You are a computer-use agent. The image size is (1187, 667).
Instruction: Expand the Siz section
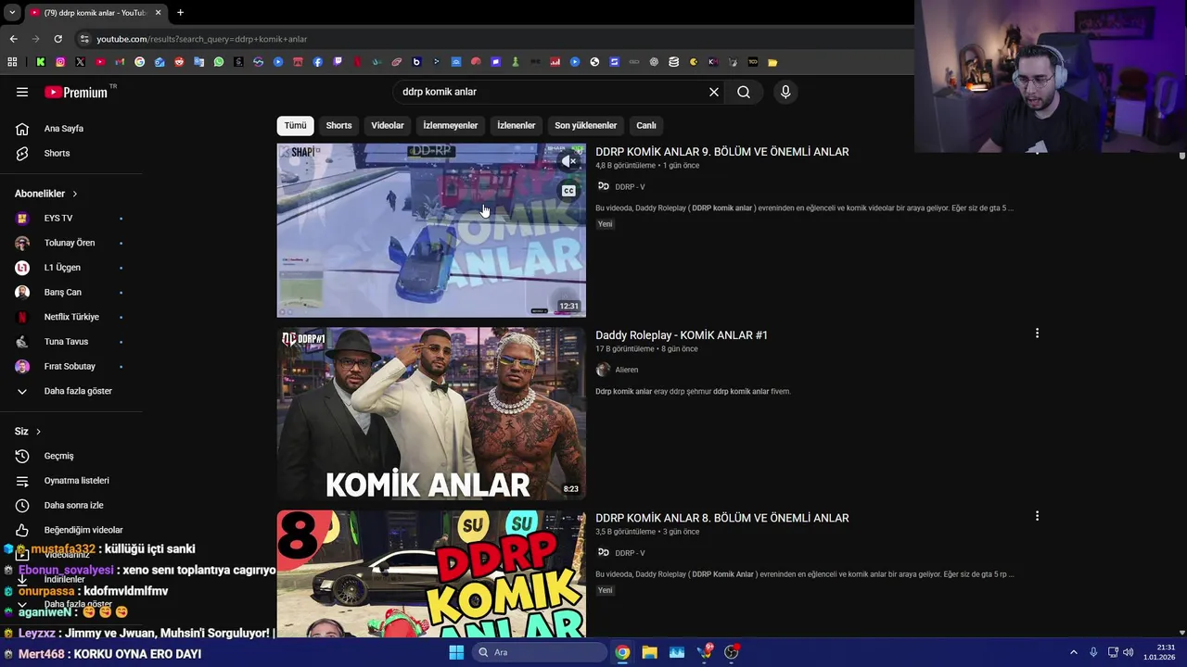[28, 432]
